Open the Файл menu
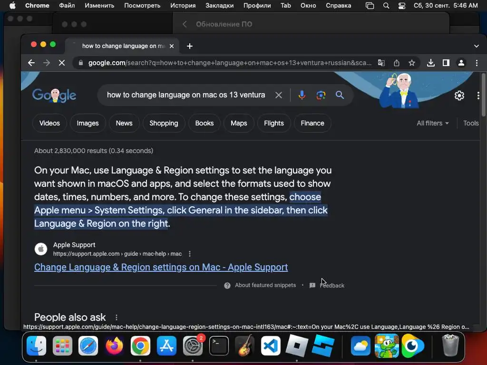Viewport: 487px width, 365px height. coord(67,6)
